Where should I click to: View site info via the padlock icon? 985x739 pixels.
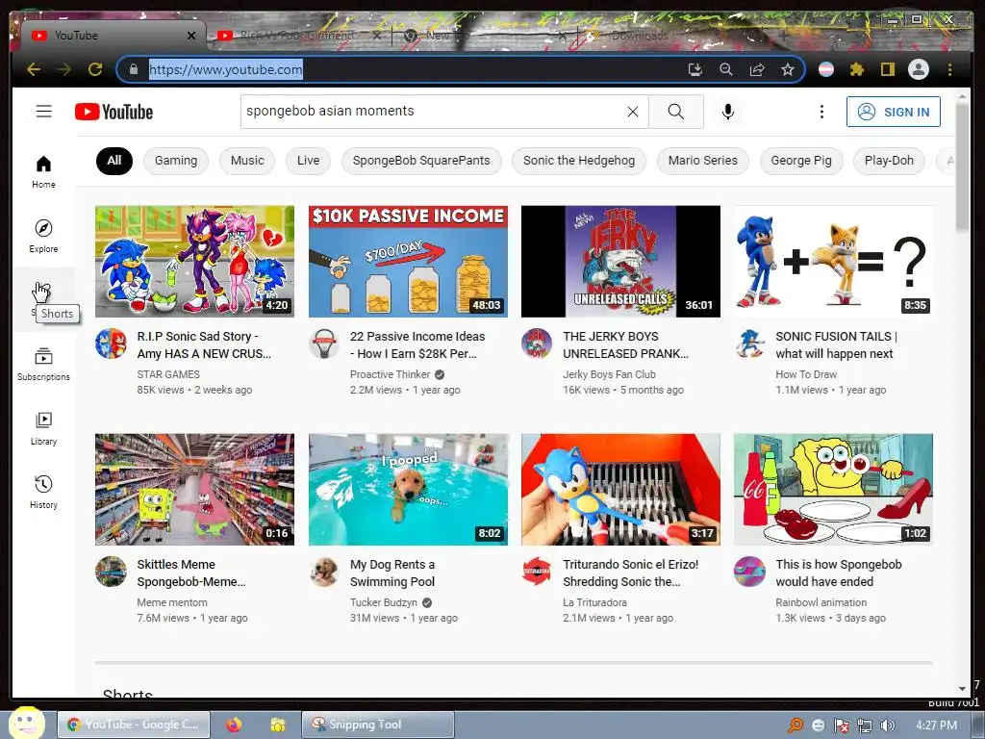click(133, 69)
